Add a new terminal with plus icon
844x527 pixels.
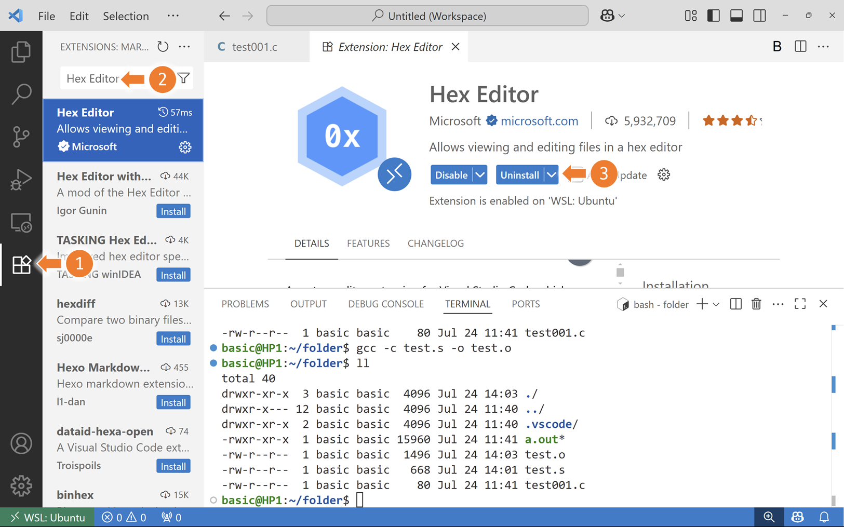(702, 304)
